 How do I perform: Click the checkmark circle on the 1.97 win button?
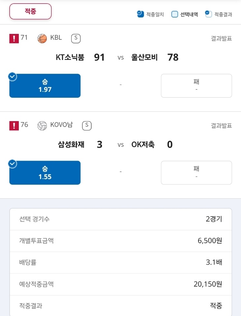click(x=13, y=77)
